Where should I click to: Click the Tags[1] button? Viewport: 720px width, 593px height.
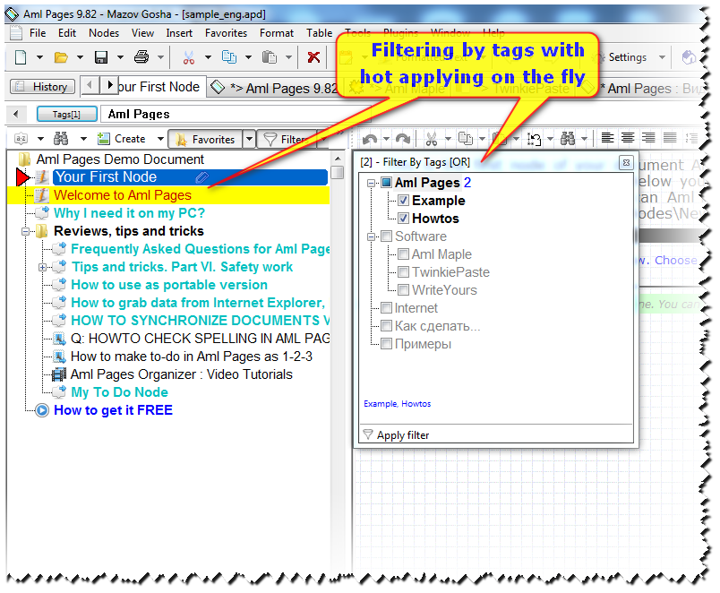(x=67, y=114)
